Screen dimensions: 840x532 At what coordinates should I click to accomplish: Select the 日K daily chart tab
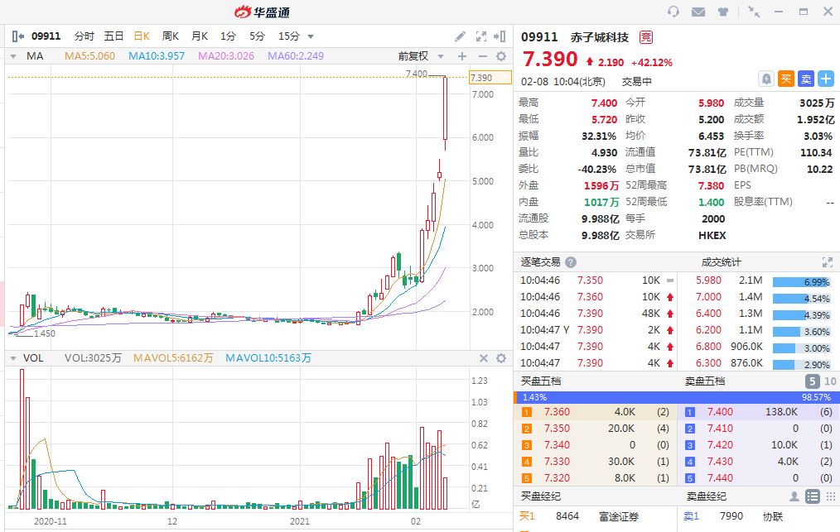(142, 36)
